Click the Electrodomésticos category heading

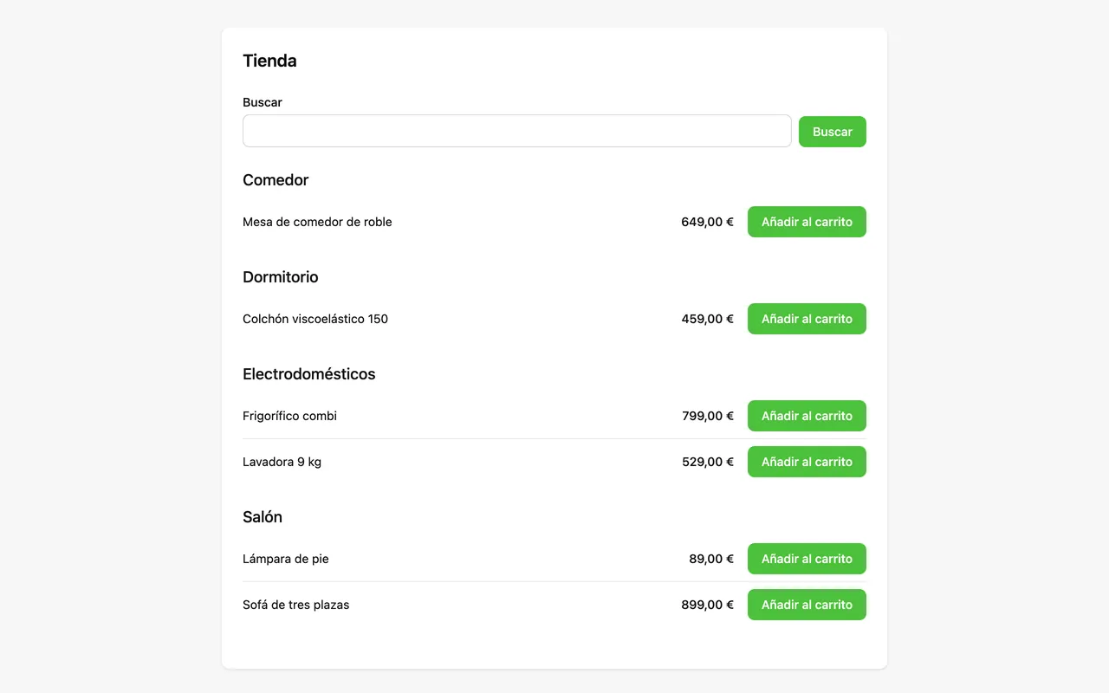[309, 374]
